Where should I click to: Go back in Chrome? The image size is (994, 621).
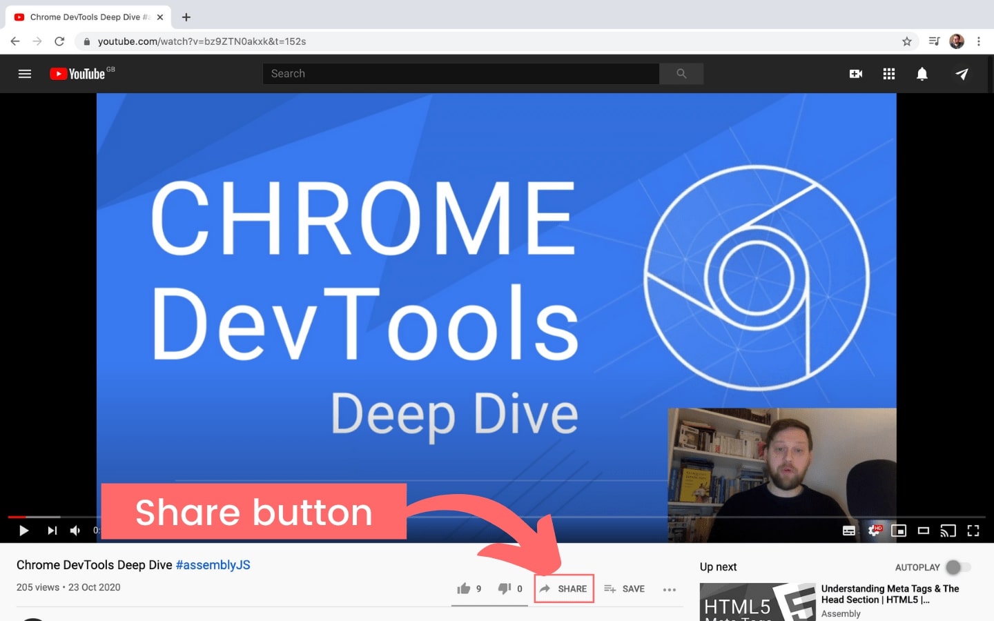pos(15,41)
